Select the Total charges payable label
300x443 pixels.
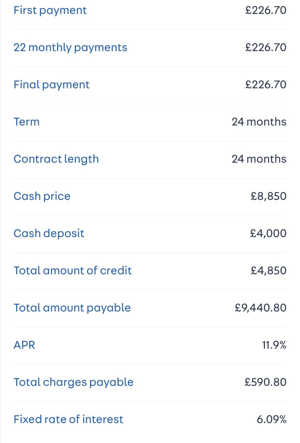click(74, 382)
